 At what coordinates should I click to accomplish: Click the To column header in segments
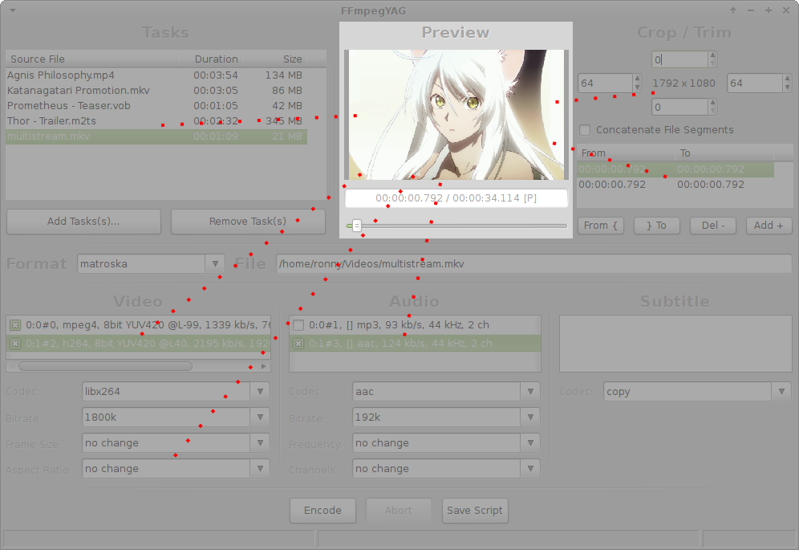pyautogui.click(x=724, y=153)
